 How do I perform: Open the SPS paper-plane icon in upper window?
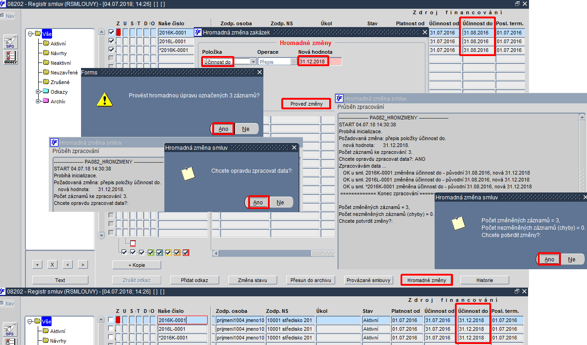pyautogui.click(x=10, y=42)
